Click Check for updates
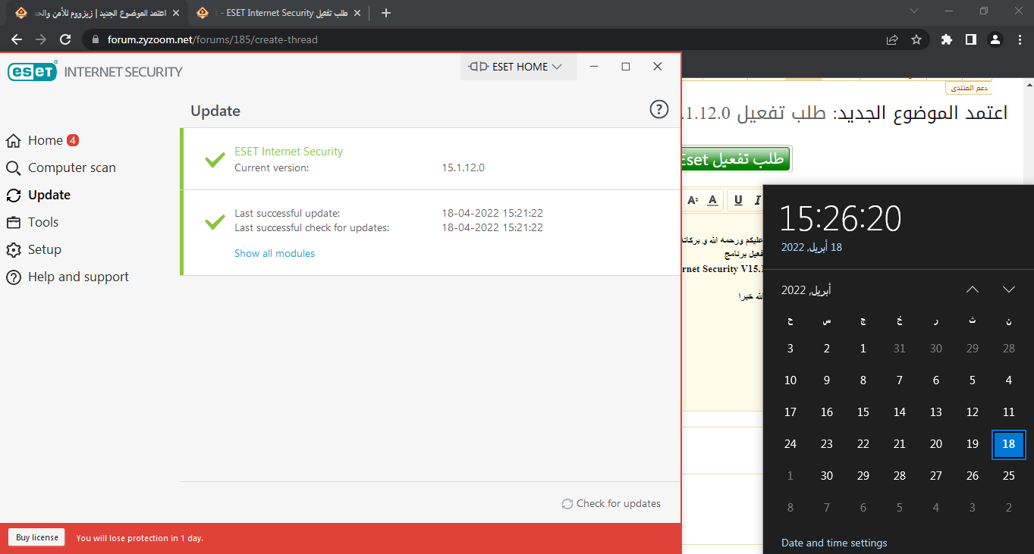Image resolution: width=1034 pixels, height=554 pixels. [x=611, y=503]
